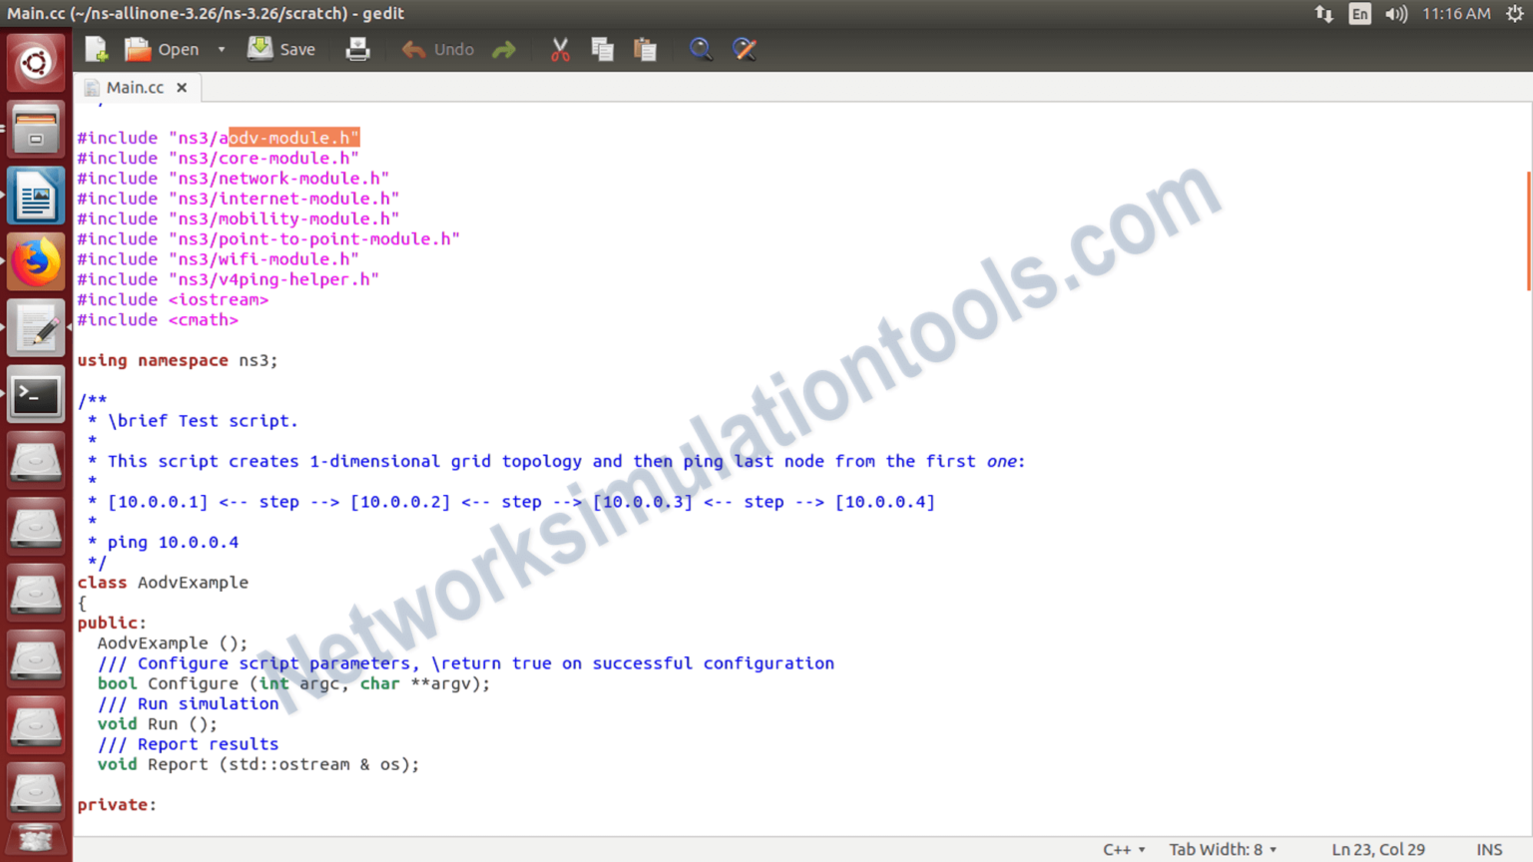
Task: Expand the Open recent files dropdown
Action: [x=221, y=49]
